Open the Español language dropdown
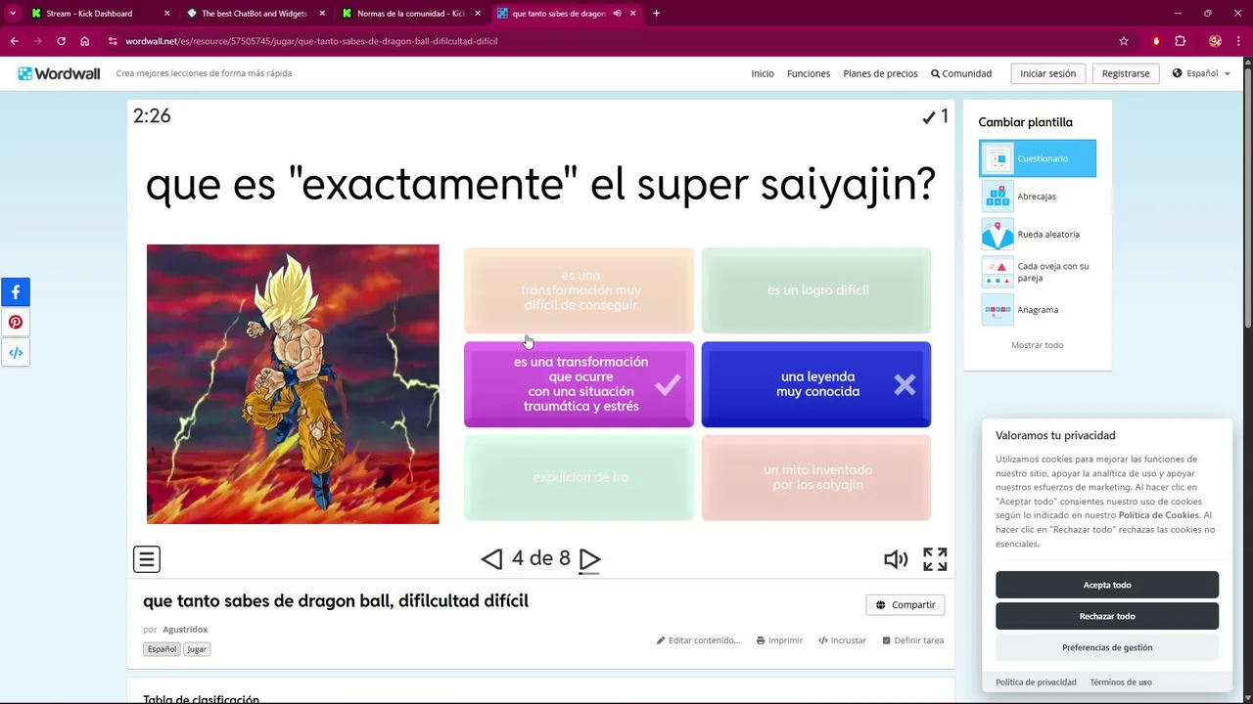The width and height of the screenshot is (1253, 704). click(x=1201, y=73)
